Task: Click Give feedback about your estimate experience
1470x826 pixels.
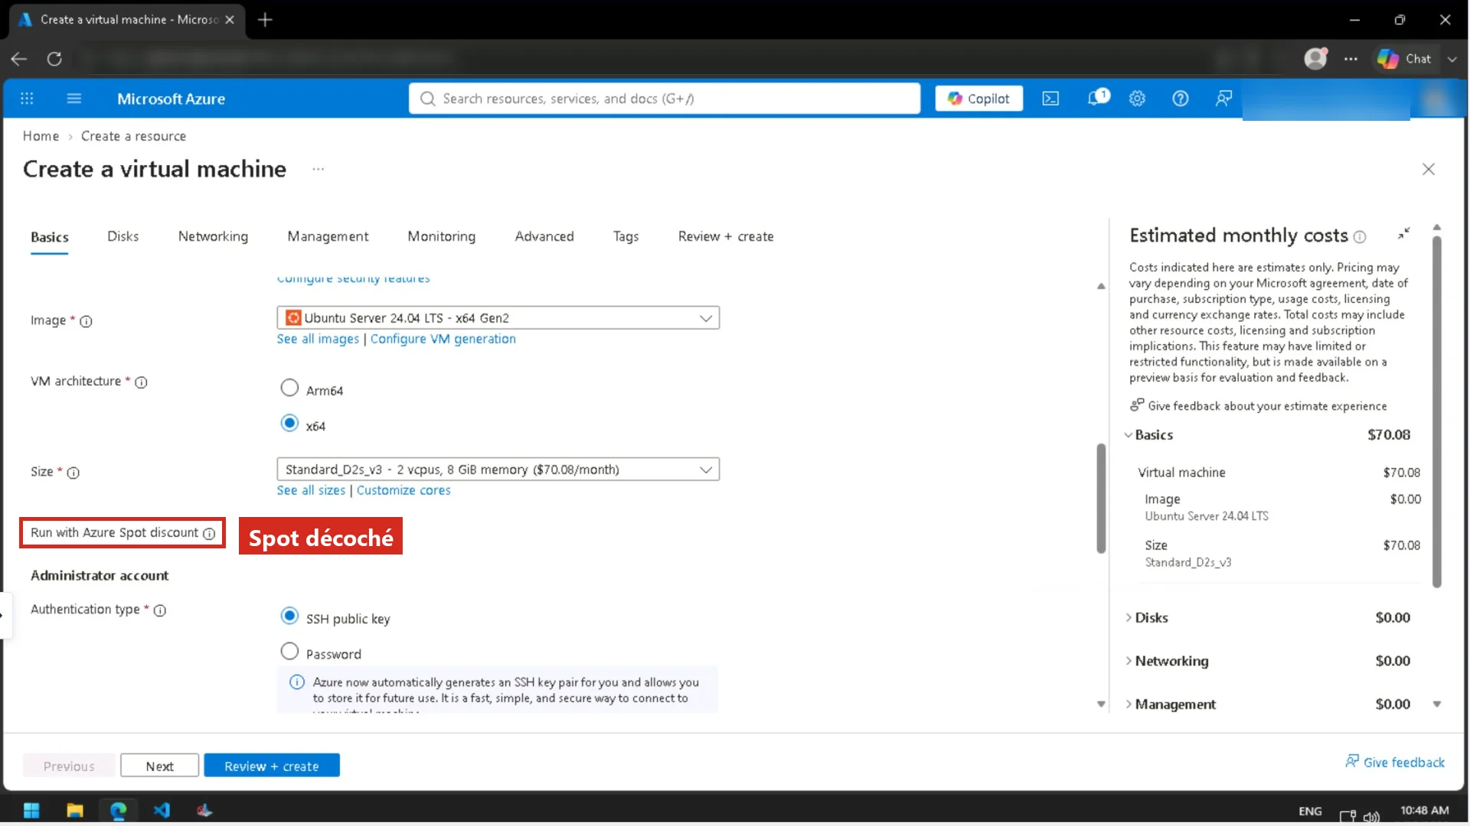Action: [x=1259, y=406]
